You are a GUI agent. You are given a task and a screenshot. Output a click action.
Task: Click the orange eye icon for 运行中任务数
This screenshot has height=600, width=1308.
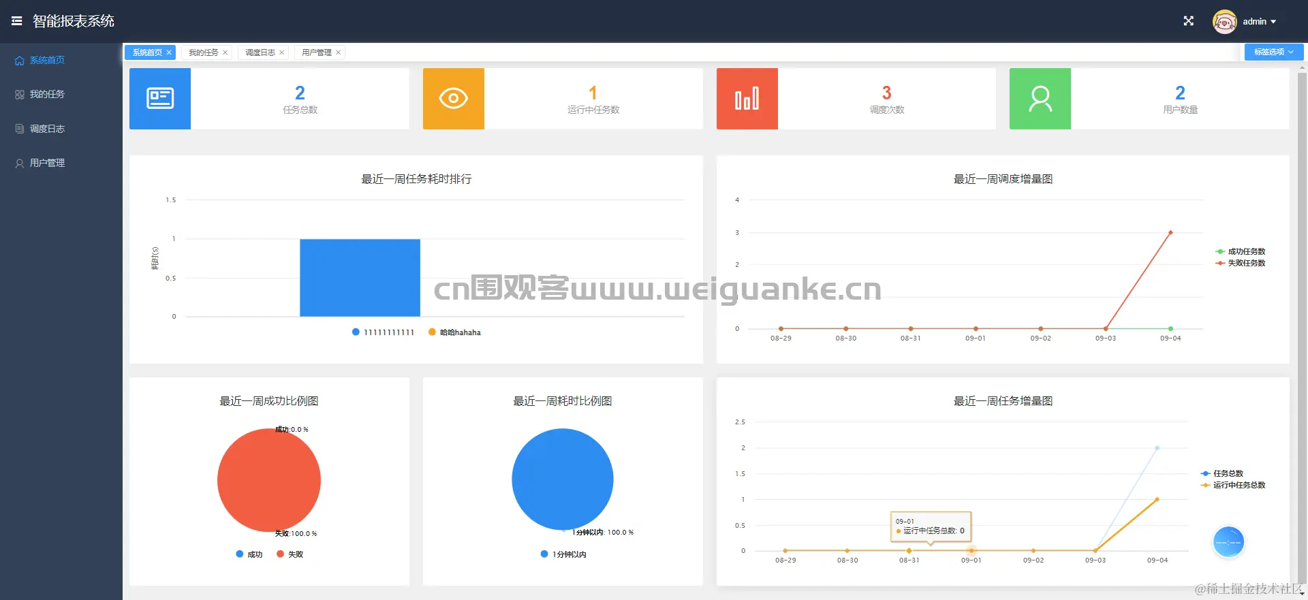click(454, 99)
